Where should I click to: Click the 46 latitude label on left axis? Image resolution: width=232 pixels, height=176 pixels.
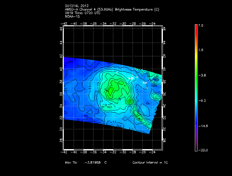click(61, 28)
